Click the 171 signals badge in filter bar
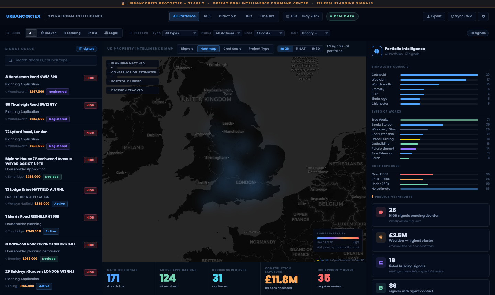The width and height of the screenshot is (495, 295). (478, 33)
